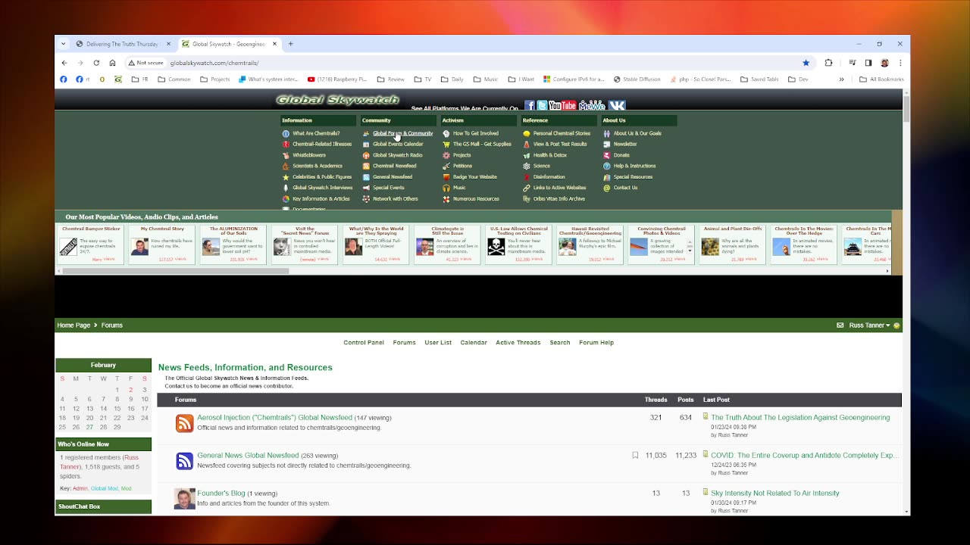Select February 27 on the calendar
Viewport: 970px width, 545px height.
coord(89,427)
